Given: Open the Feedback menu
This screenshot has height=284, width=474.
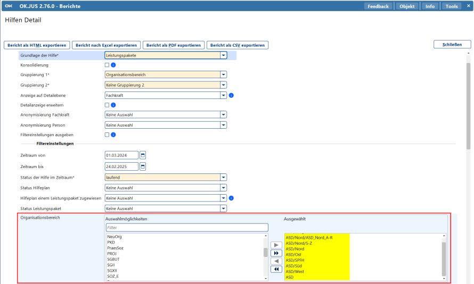Looking at the screenshot, I should pos(378,6).
